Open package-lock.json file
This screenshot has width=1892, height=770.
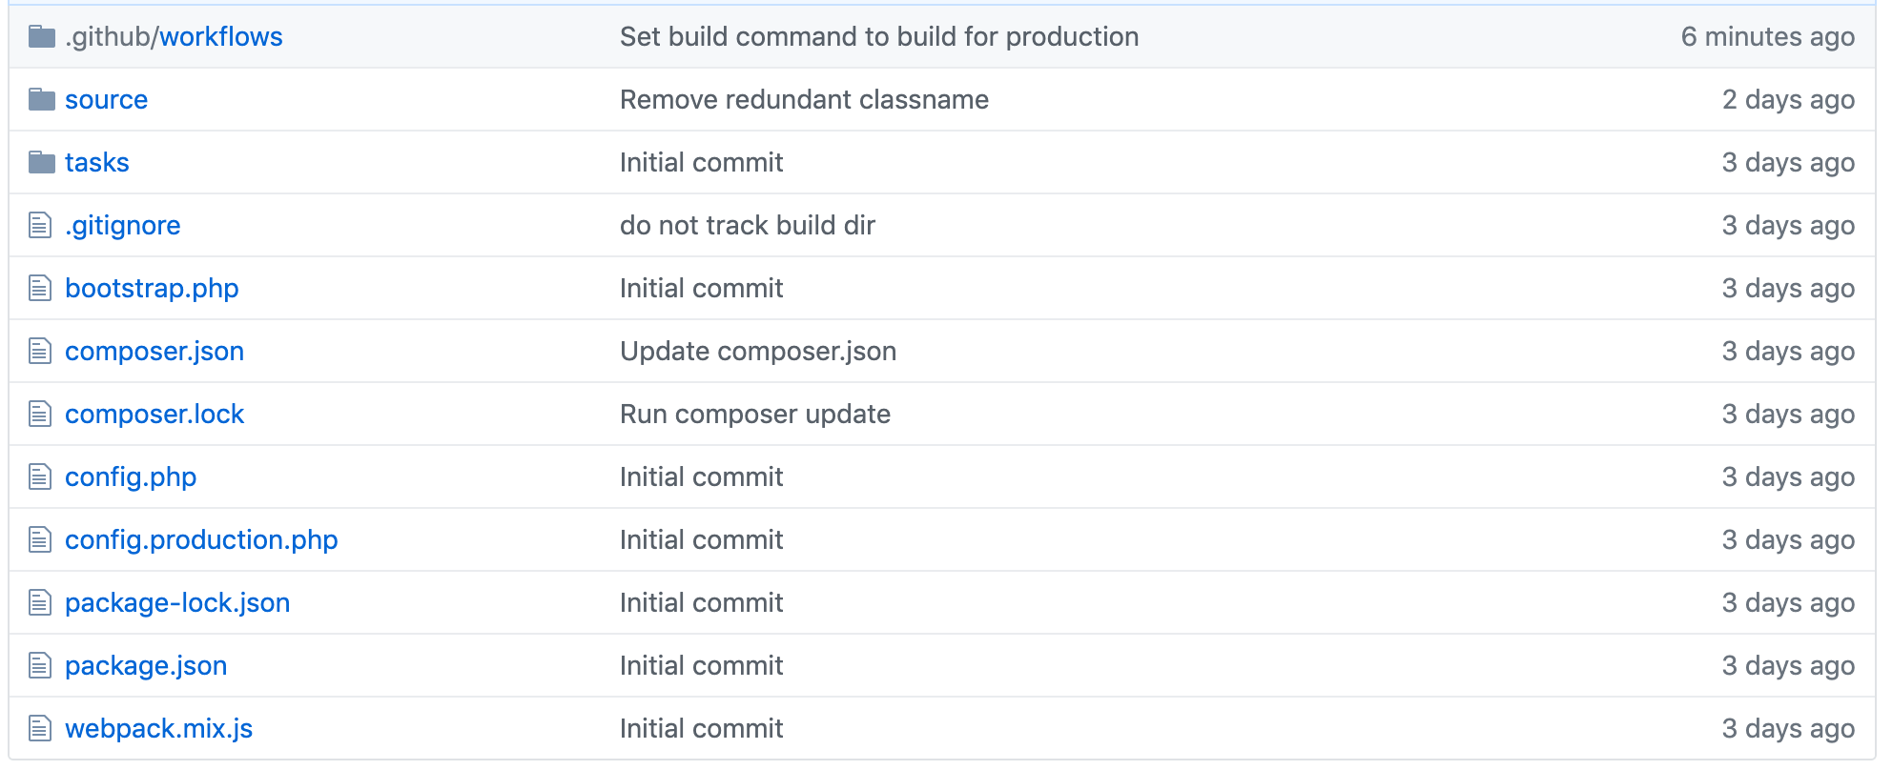coord(177,603)
